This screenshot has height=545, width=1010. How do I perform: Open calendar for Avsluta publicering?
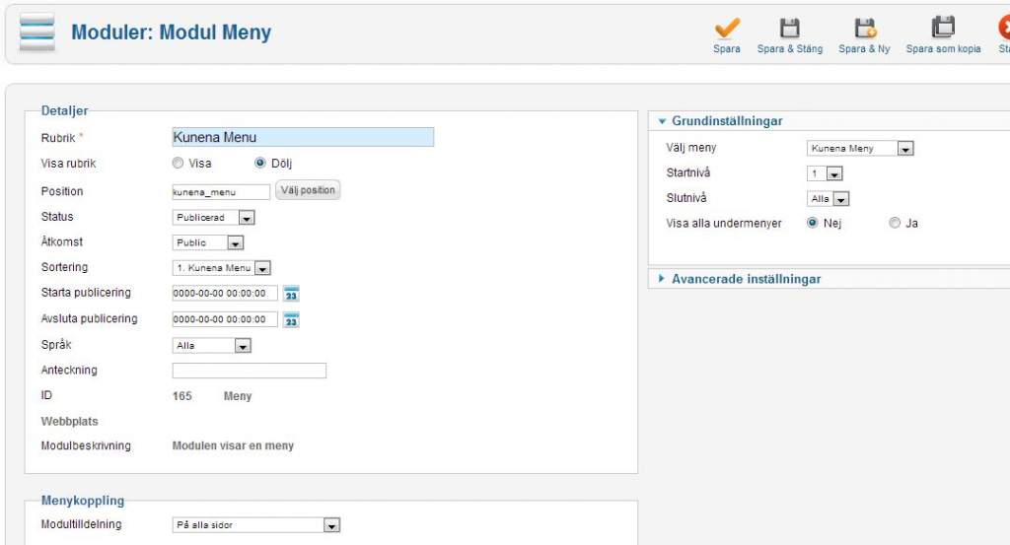pyautogui.click(x=291, y=319)
